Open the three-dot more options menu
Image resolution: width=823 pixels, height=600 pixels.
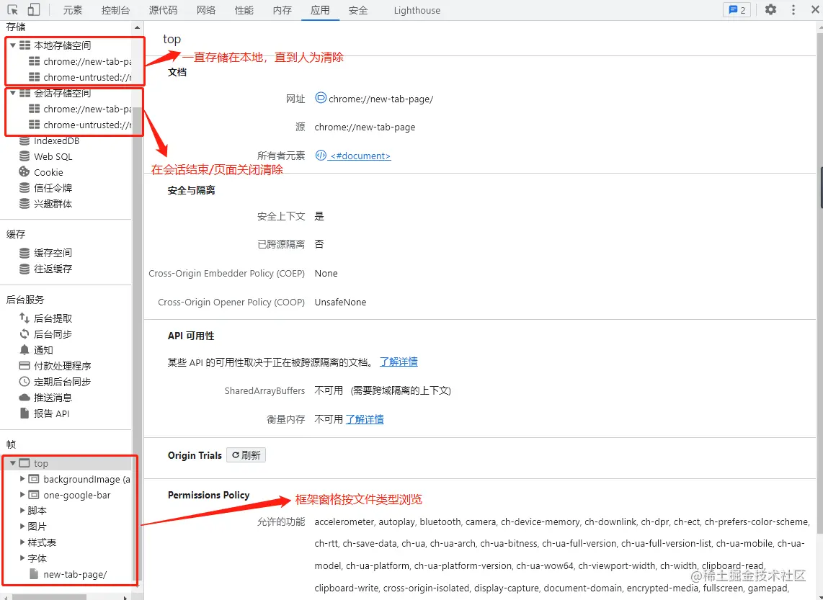(x=793, y=9)
